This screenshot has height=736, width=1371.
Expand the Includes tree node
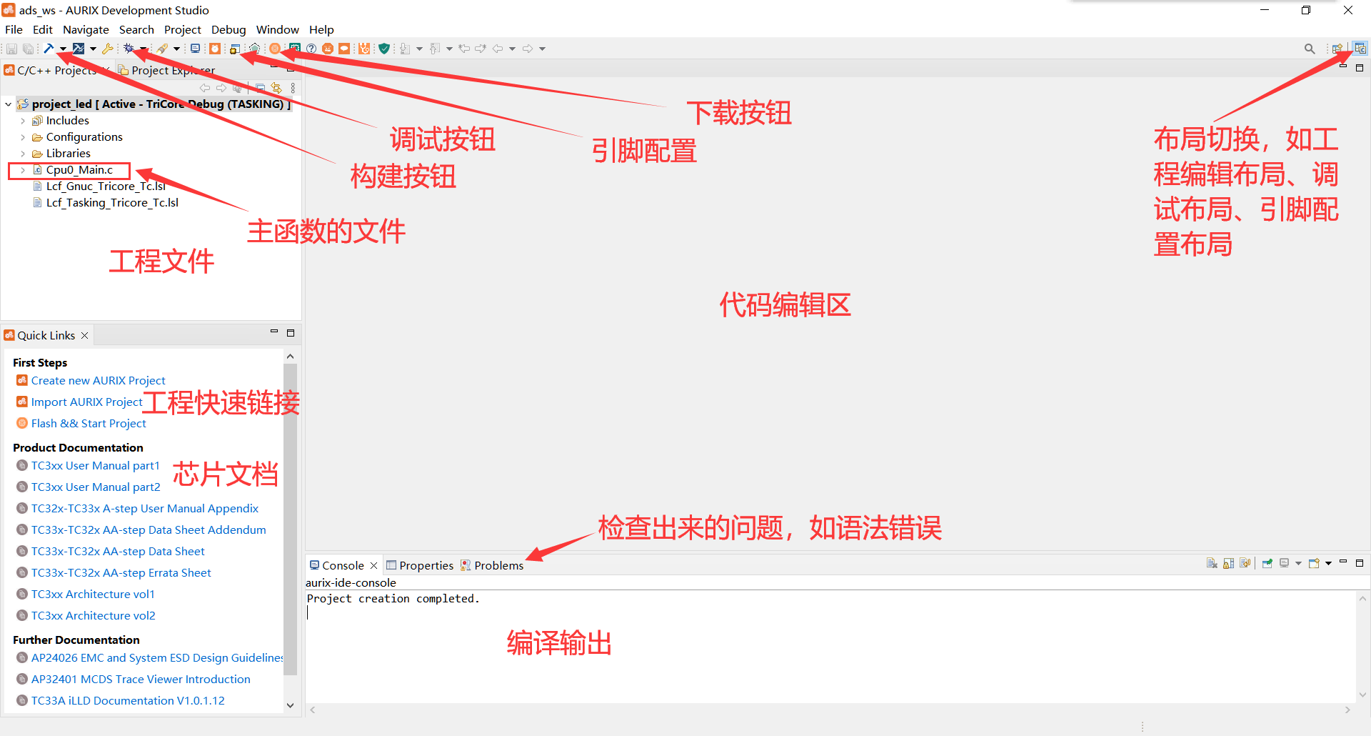coord(23,121)
